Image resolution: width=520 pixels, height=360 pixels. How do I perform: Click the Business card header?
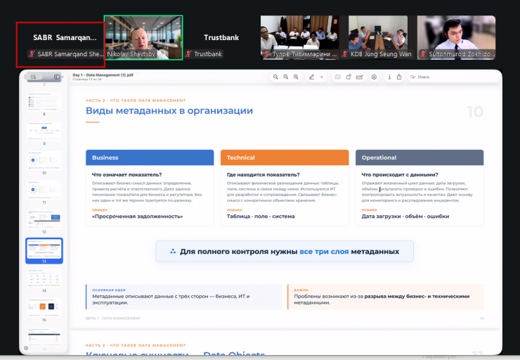coord(150,157)
